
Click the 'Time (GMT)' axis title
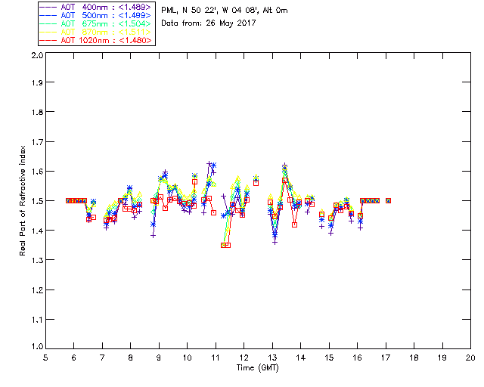pyautogui.click(x=257, y=368)
